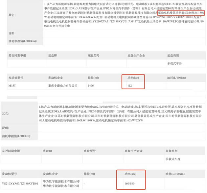Click 排量(ml) header in the 华为 motor table

click(x=89, y=173)
